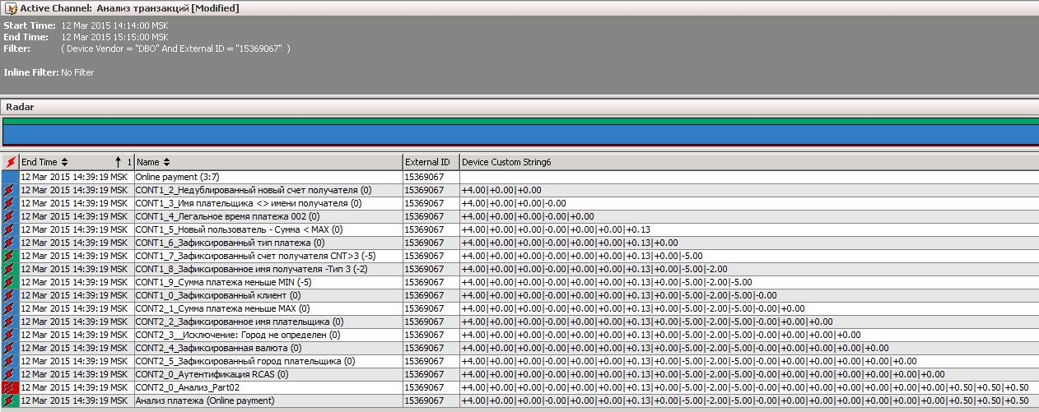Screen dimensions: 1039x412
Task: Click red icon for CONT2_0_Анализ_Part02 row
Action: (10, 387)
